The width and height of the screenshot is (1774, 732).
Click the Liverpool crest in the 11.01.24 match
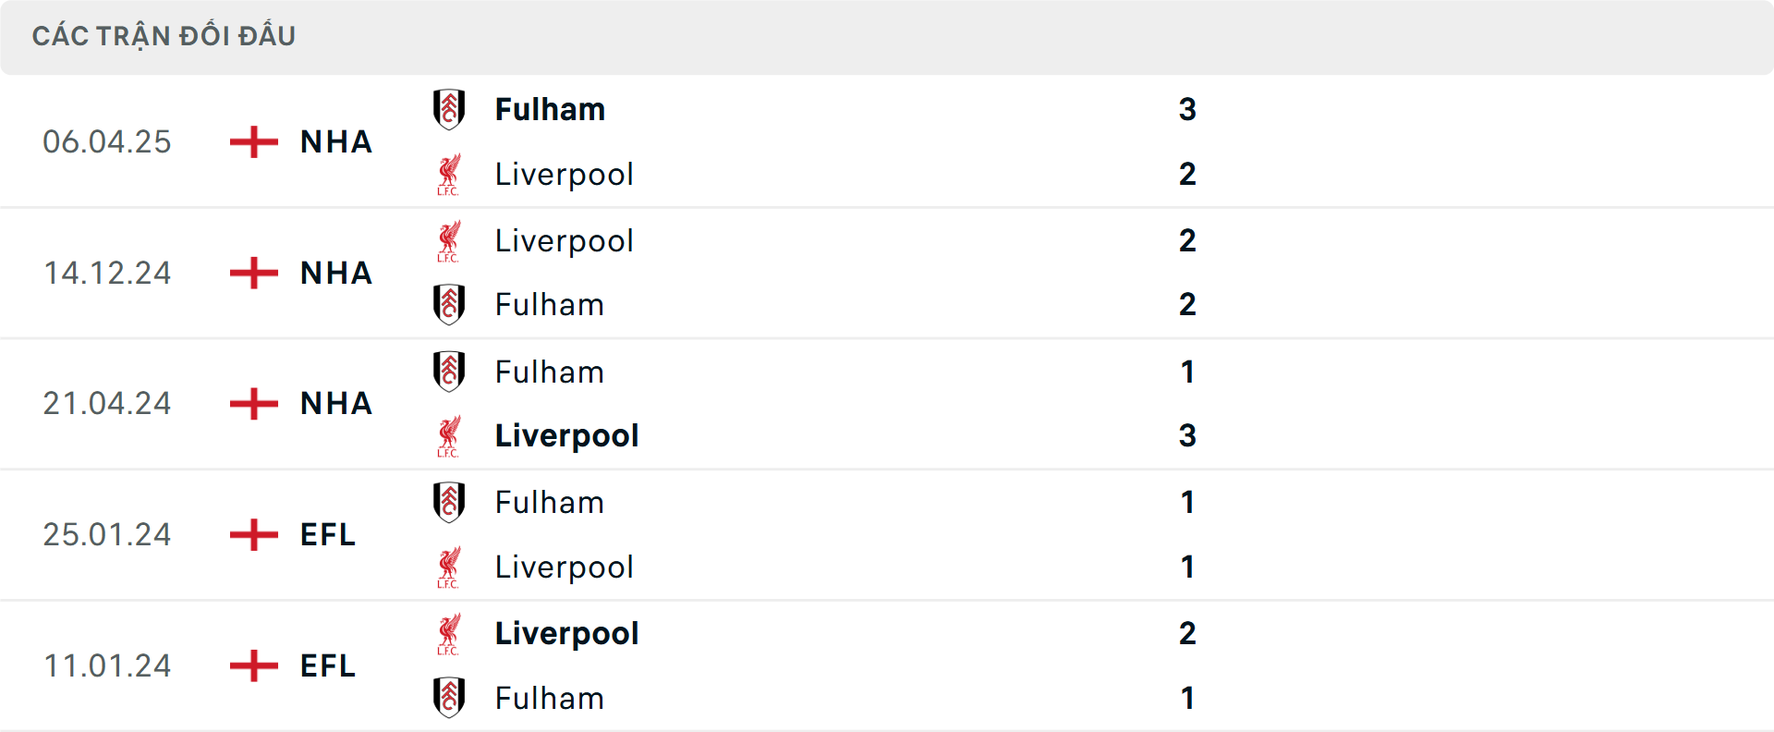click(450, 633)
